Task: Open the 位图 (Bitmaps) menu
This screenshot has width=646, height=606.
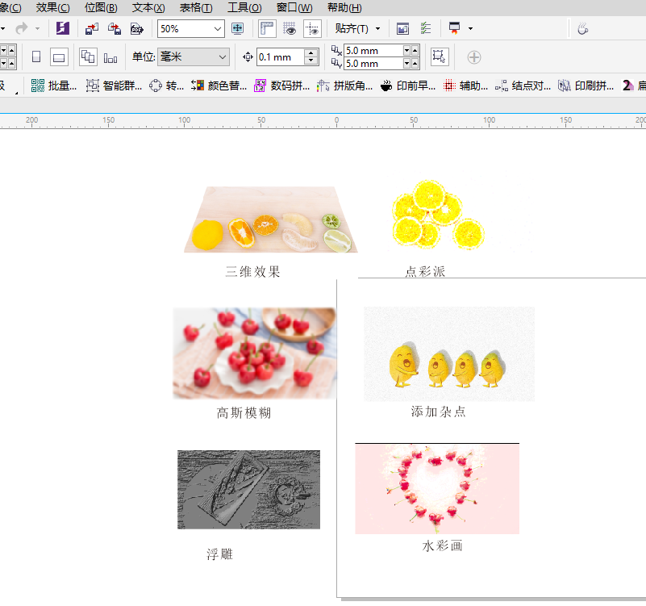Action: click(x=101, y=8)
